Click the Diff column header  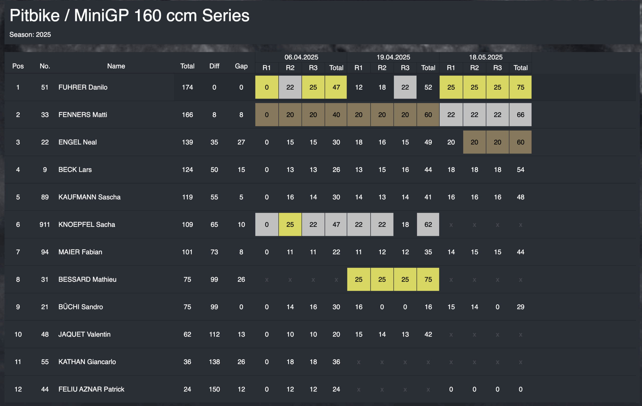(214, 66)
